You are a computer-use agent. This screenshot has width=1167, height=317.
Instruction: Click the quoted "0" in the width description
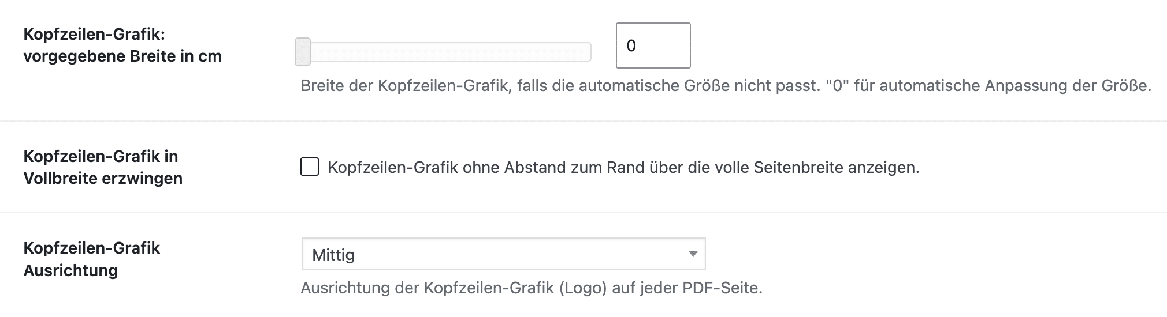pos(837,86)
